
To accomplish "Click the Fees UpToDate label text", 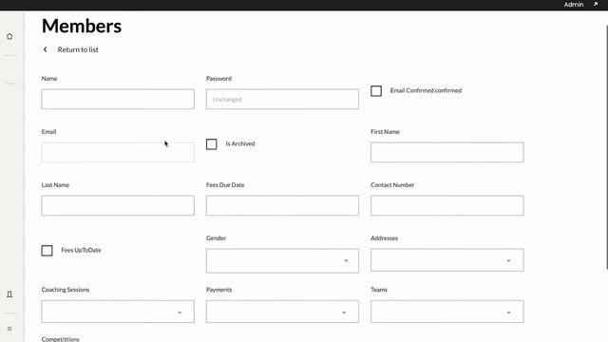I will [x=81, y=250].
